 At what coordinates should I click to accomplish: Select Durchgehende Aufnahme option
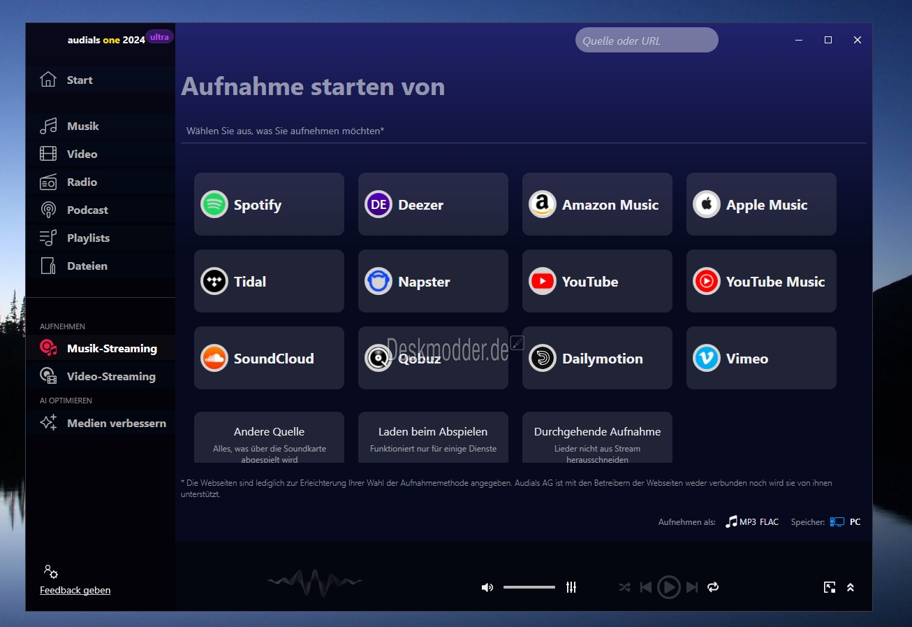[597, 438]
